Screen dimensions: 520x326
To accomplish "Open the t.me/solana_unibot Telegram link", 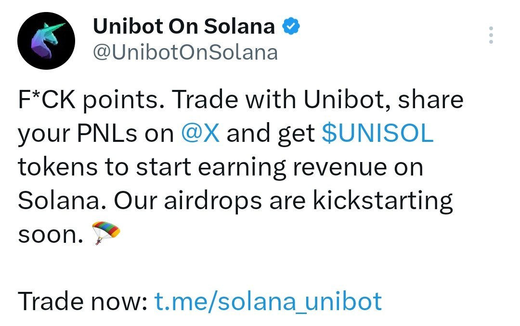I will (268, 301).
